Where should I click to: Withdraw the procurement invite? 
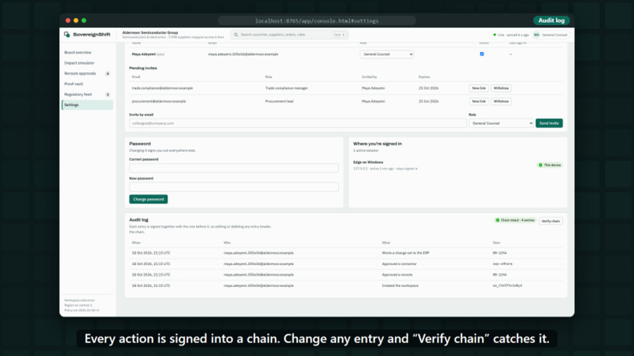(x=501, y=101)
